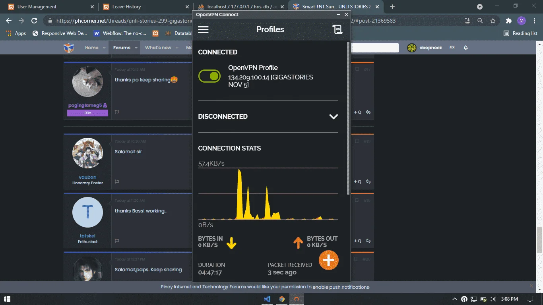Go back in browser history
This screenshot has width=543, height=305.
[x=9, y=21]
